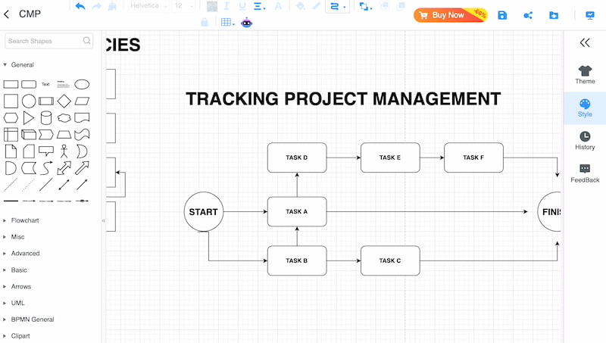Select the Text shape in General

pos(45,84)
